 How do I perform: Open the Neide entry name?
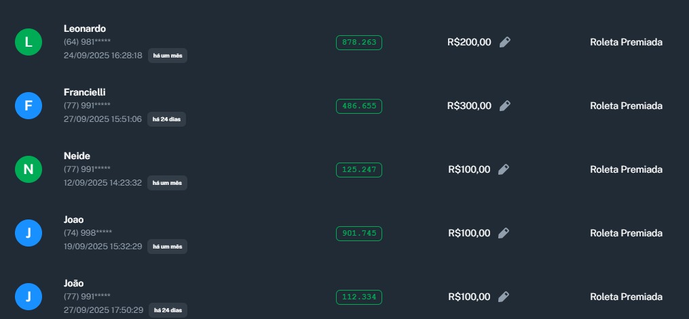click(77, 156)
